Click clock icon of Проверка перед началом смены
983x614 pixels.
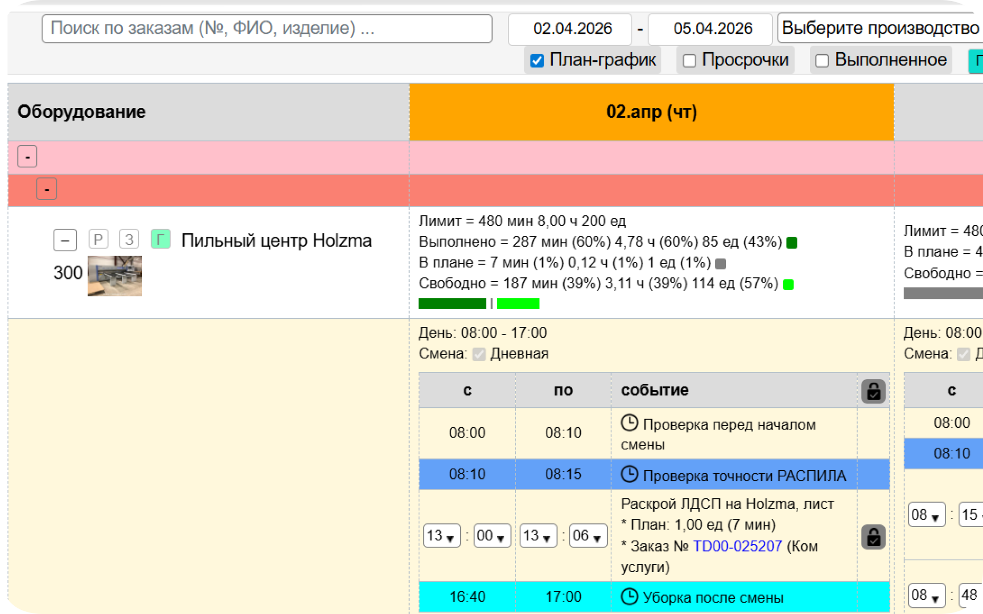[629, 423]
